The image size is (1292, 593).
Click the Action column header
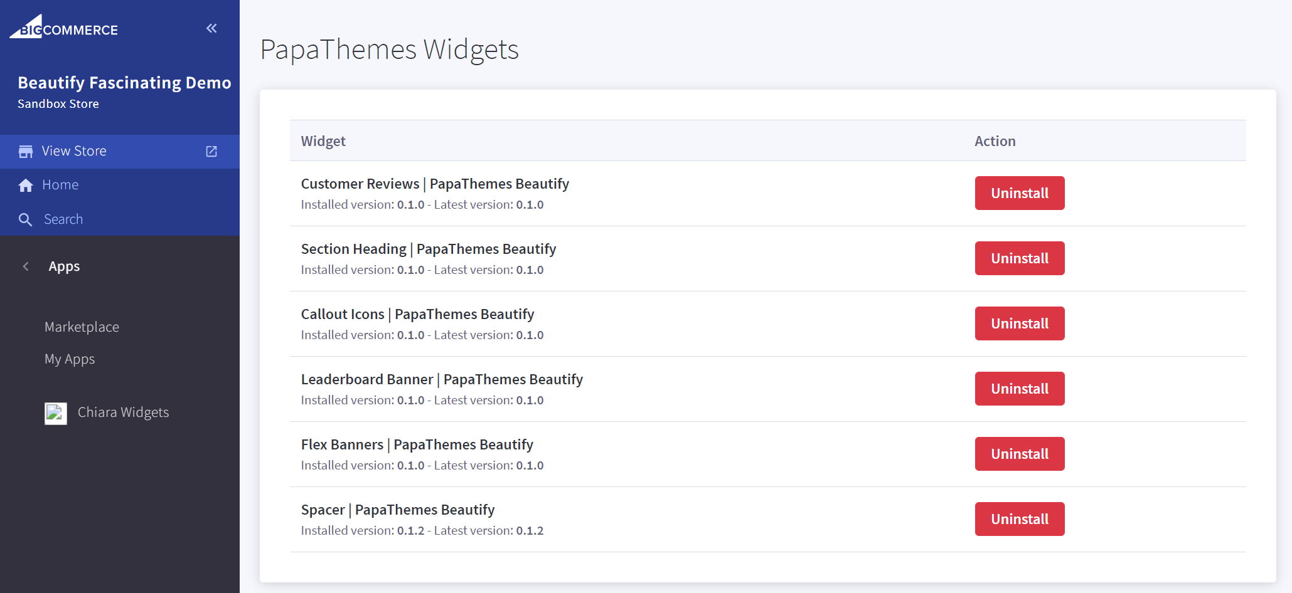pyautogui.click(x=995, y=141)
